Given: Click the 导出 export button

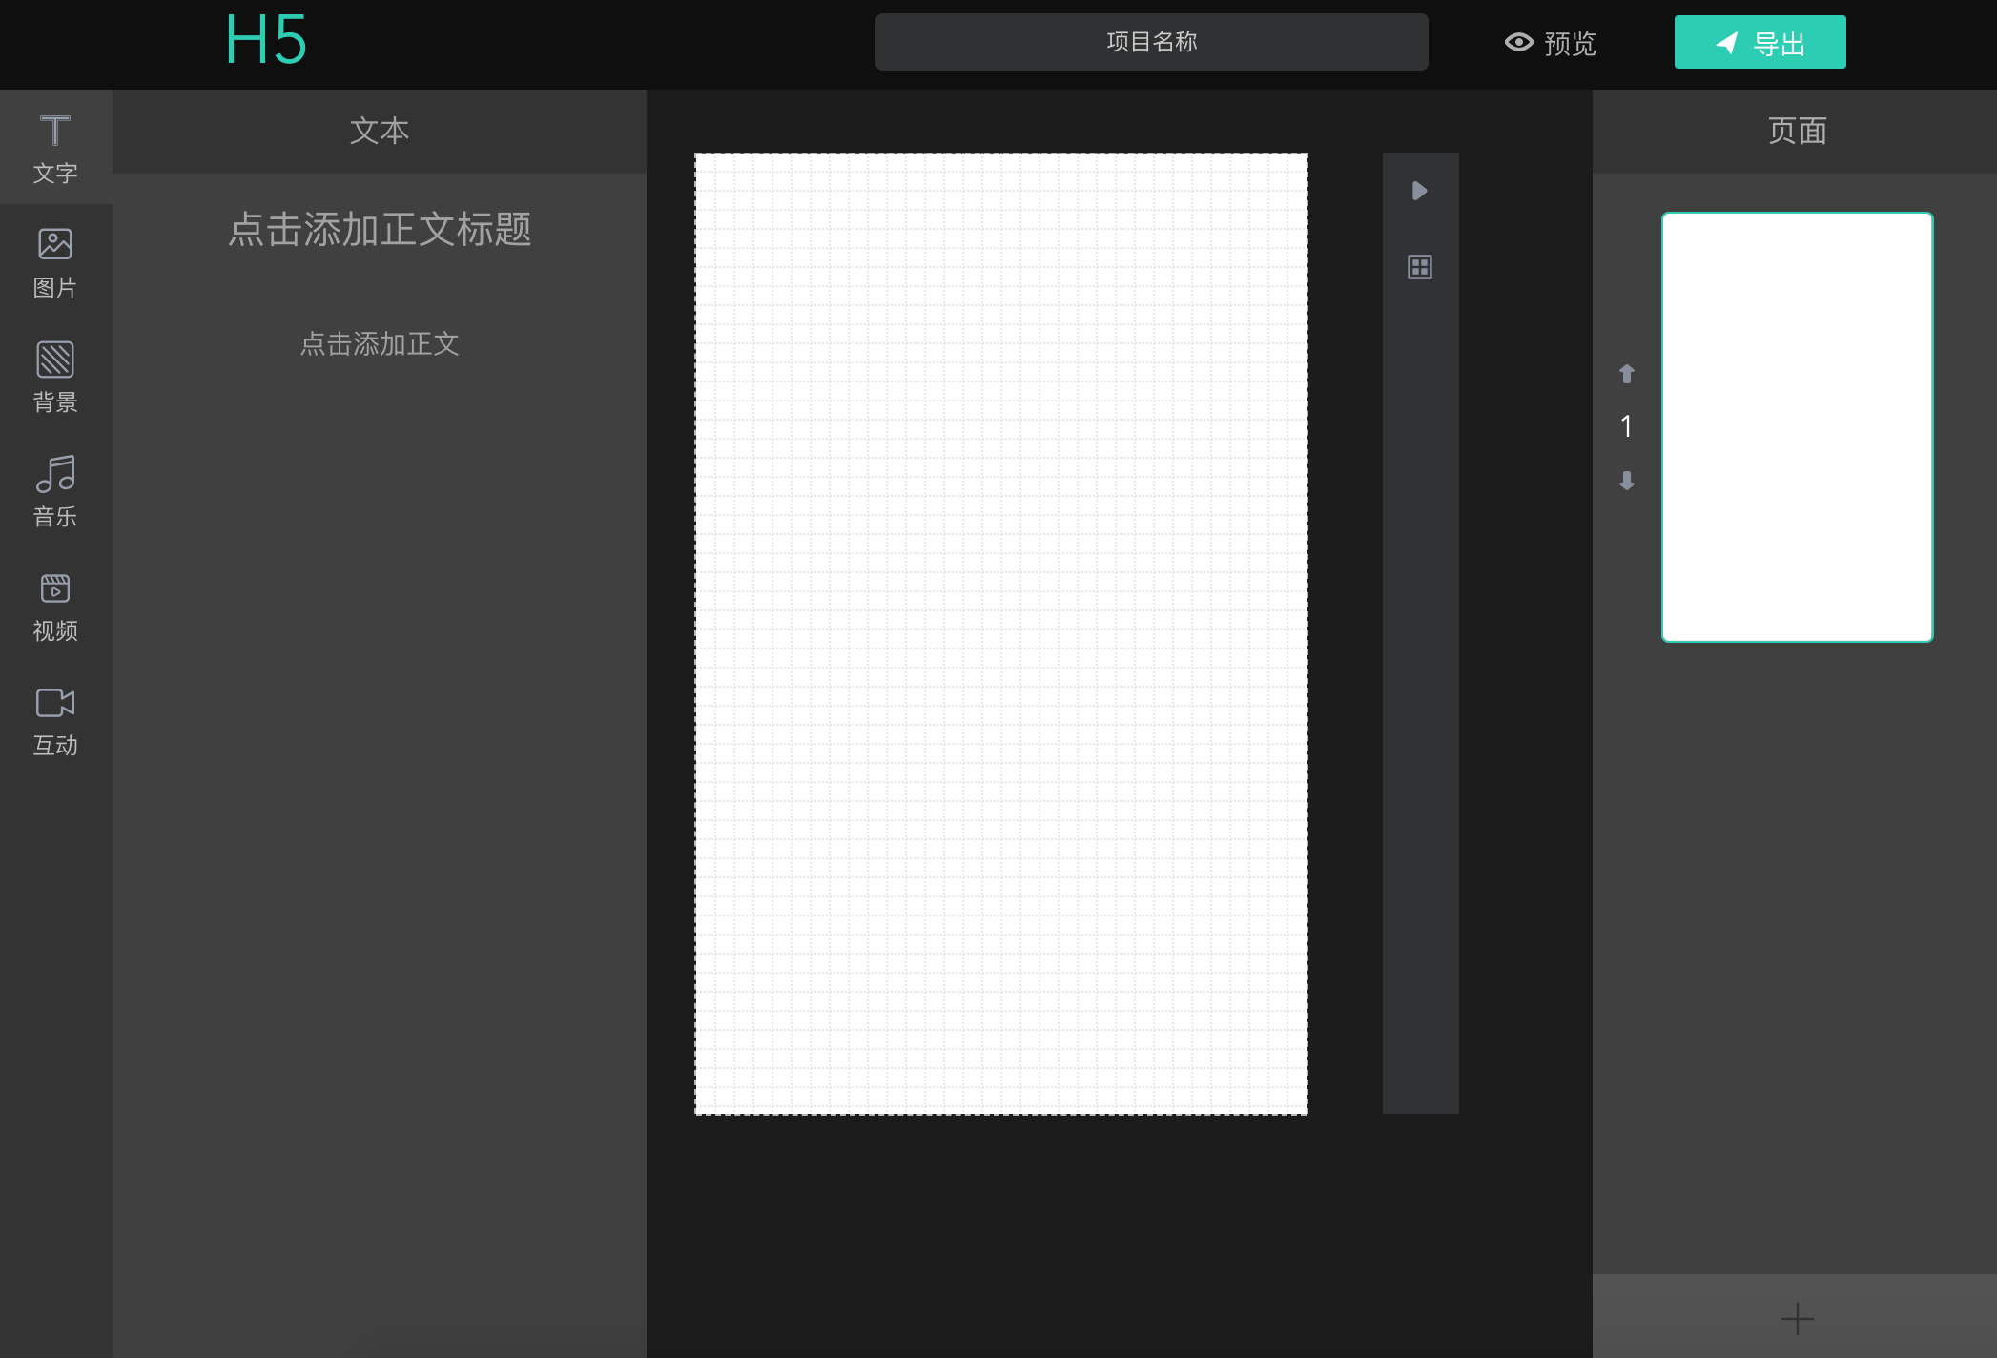Looking at the screenshot, I should [x=1758, y=42].
